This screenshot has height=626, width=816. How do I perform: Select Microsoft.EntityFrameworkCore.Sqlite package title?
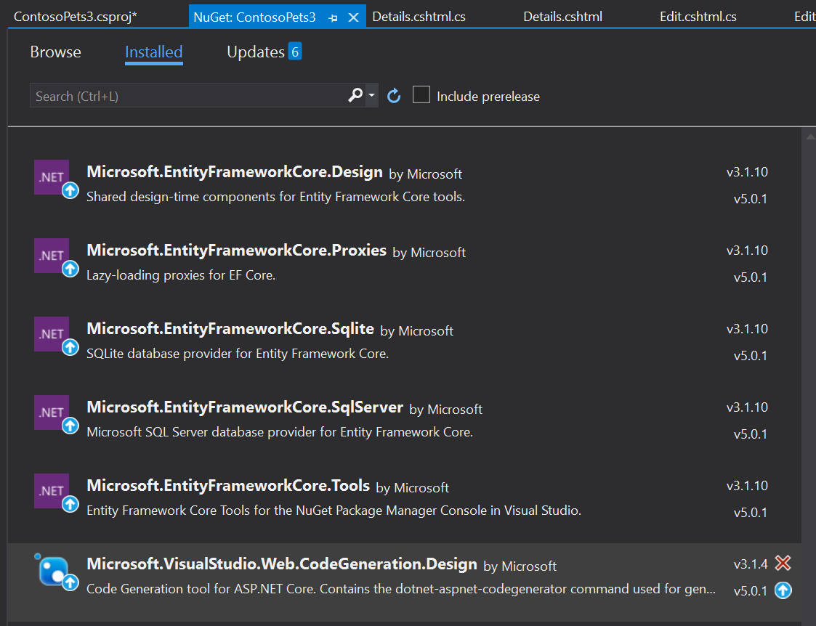[230, 329]
